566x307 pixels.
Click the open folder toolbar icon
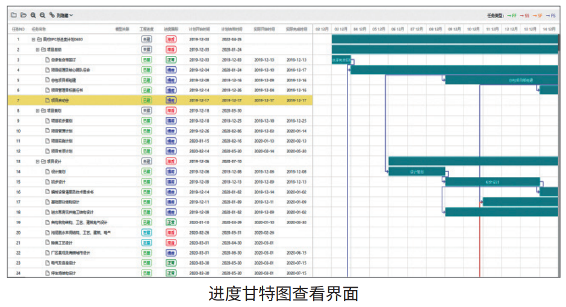click(23, 15)
